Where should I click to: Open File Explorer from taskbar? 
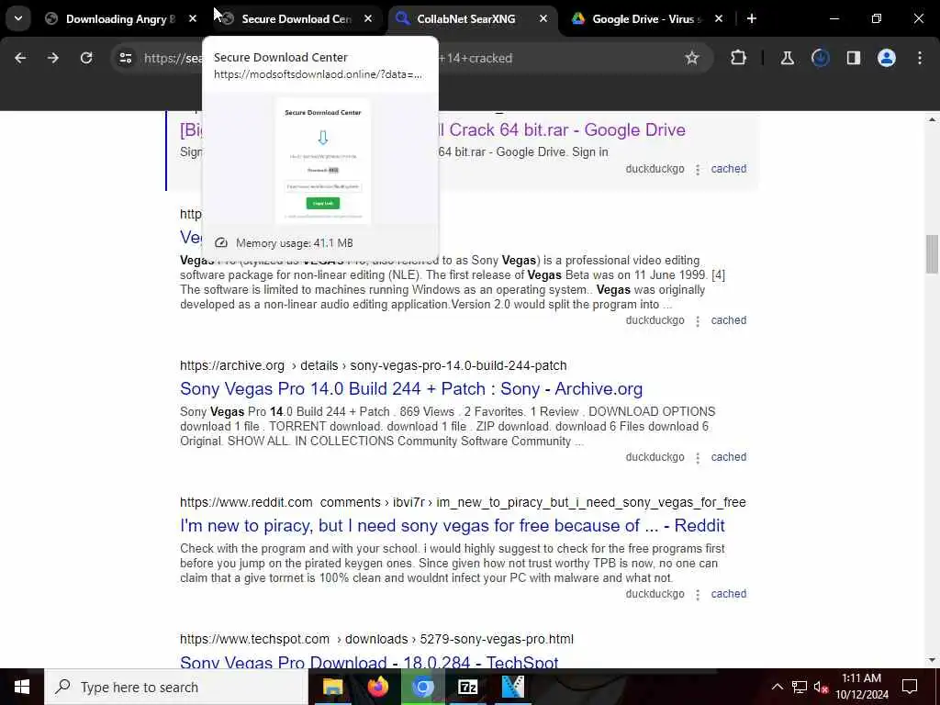coord(332,687)
